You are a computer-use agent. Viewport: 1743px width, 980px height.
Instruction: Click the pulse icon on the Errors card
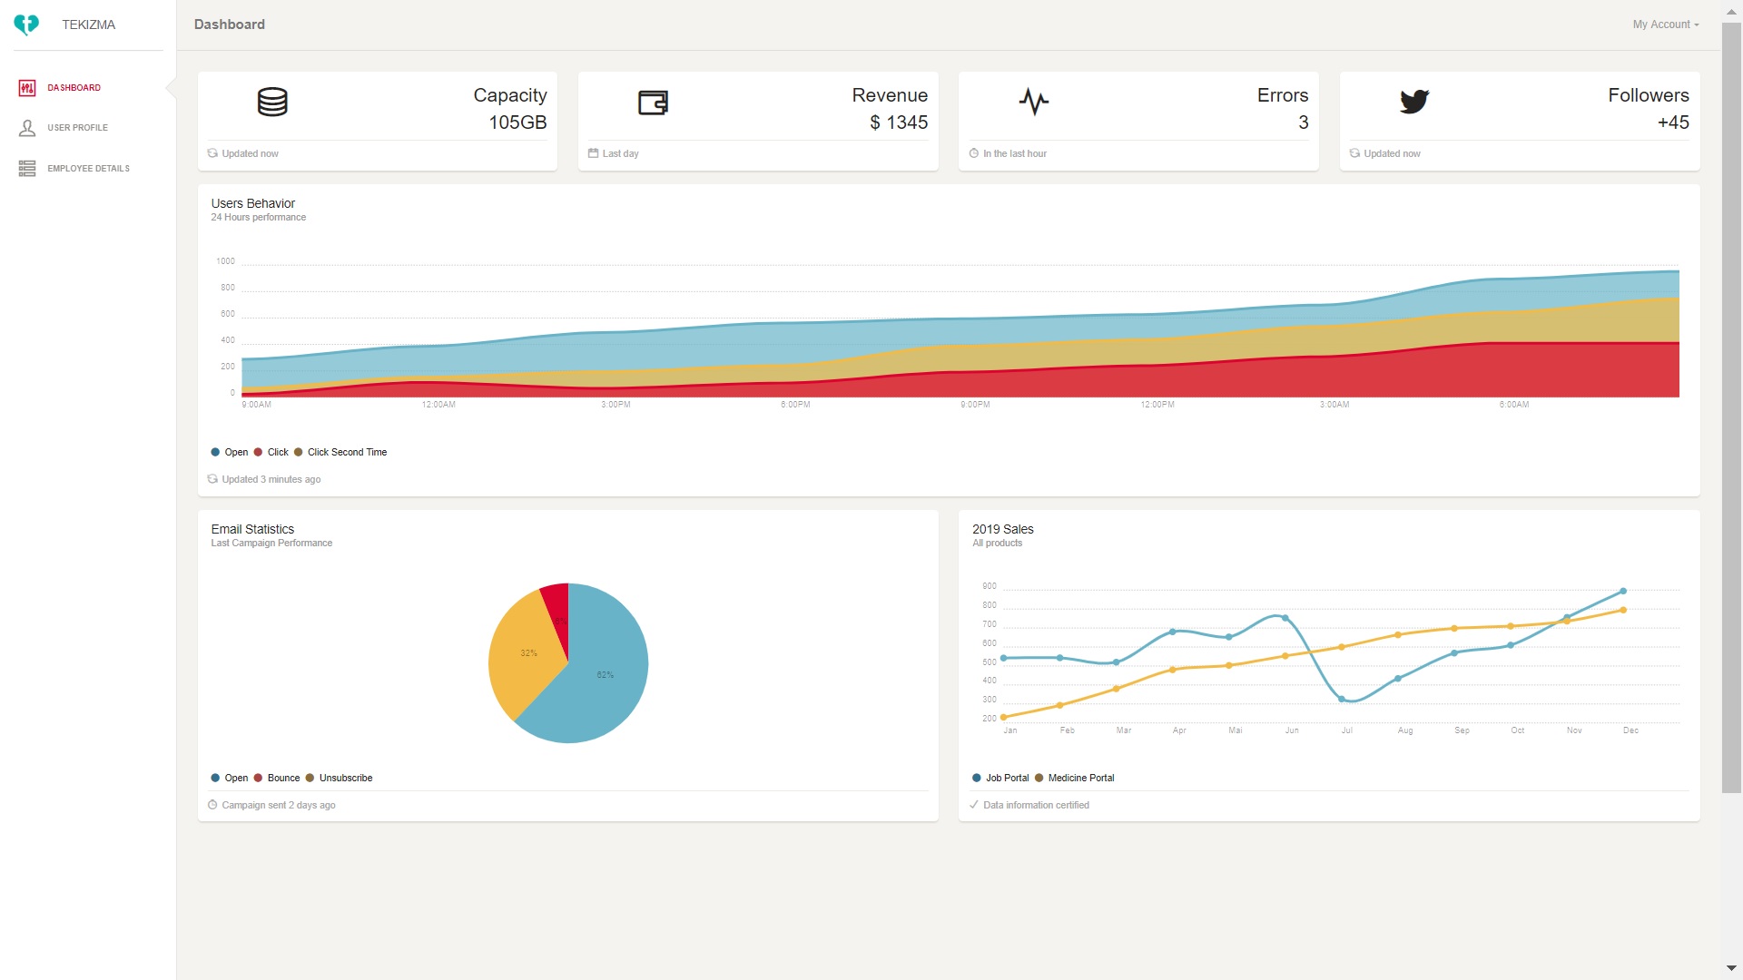[1034, 102]
